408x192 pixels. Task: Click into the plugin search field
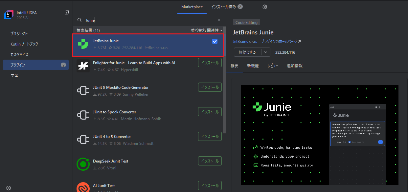coord(149,20)
